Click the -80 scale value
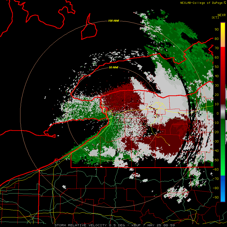227x227 pixels. point(216,188)
